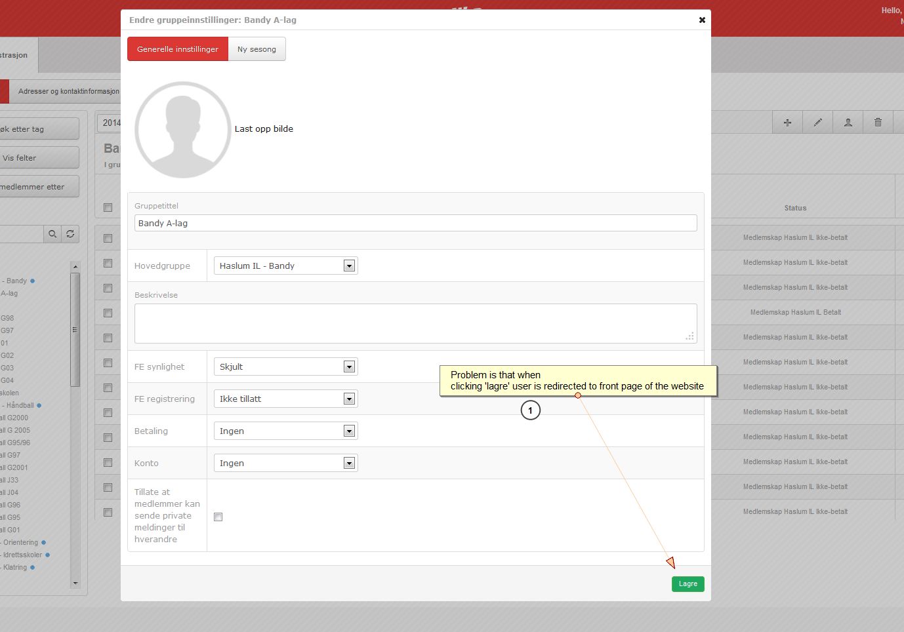Screen dimensions: 904x632
Task: Click into the Gruppetittel text field
Action: (415, 224)
